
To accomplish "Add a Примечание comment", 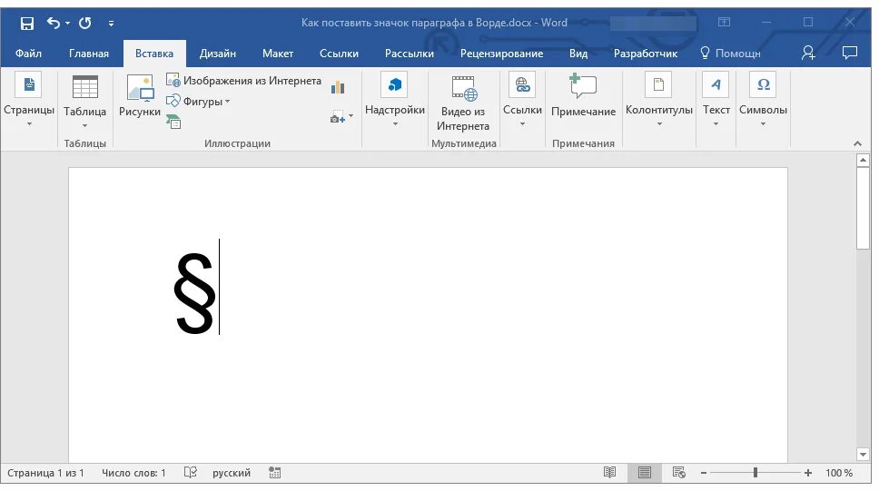I will [583, 96].
